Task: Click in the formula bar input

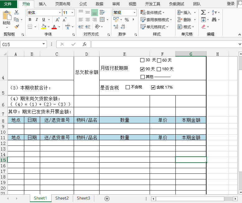Action: point(165,44)
